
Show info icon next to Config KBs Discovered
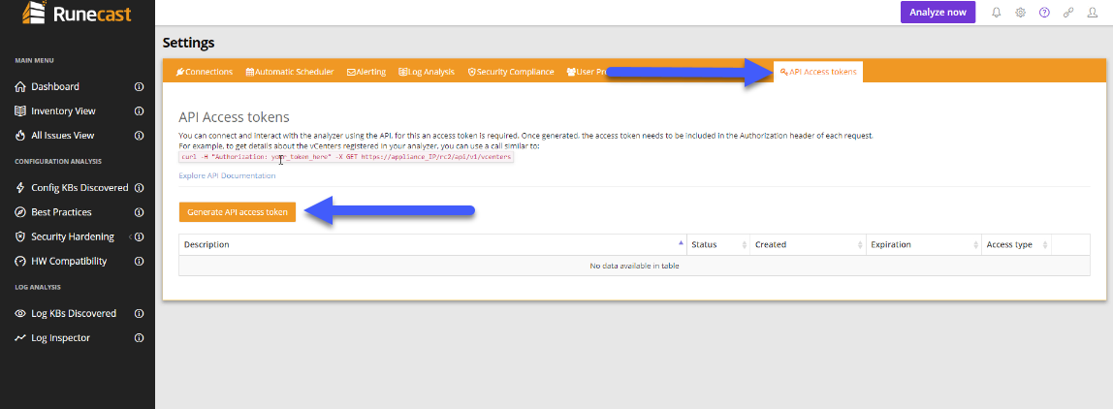click(140, 188)
